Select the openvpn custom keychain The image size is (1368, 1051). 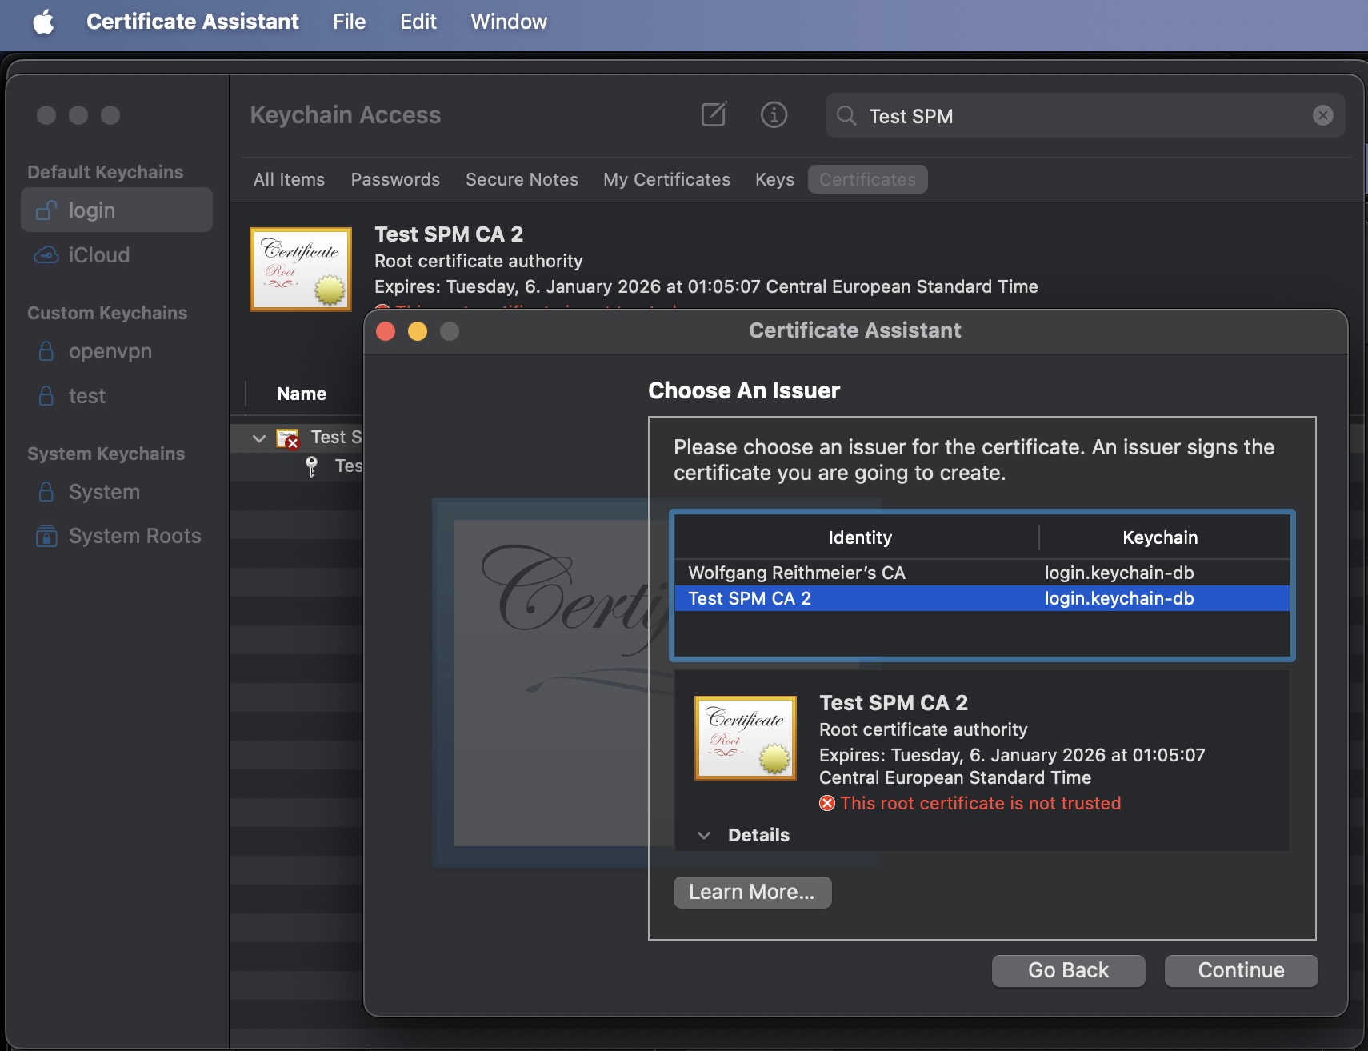(117, 351)
